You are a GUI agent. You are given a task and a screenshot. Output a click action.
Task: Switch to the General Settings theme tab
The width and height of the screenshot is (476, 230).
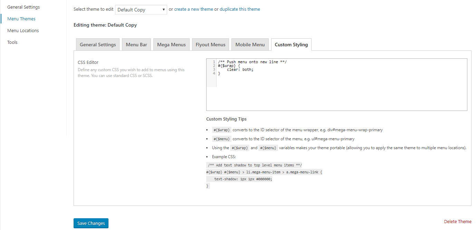(98, 45)
